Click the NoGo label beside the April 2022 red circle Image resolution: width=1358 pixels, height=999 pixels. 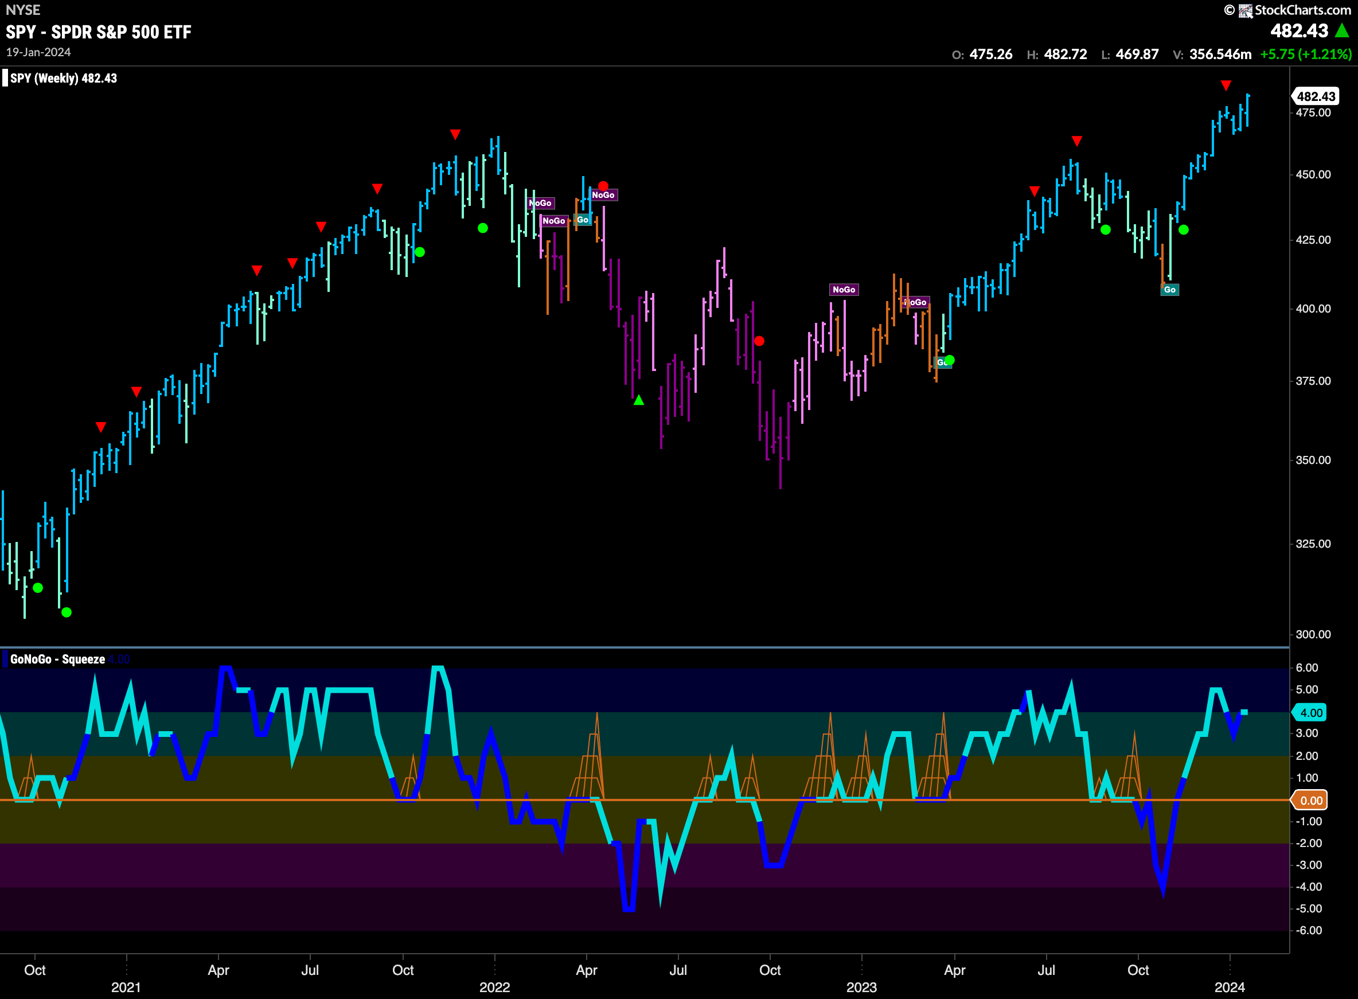click(603, 195)
